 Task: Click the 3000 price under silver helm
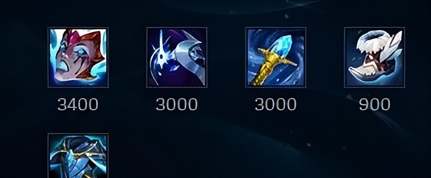177,104
